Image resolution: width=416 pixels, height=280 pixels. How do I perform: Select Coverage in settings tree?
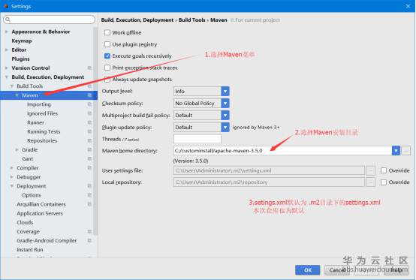coord(28,232)
